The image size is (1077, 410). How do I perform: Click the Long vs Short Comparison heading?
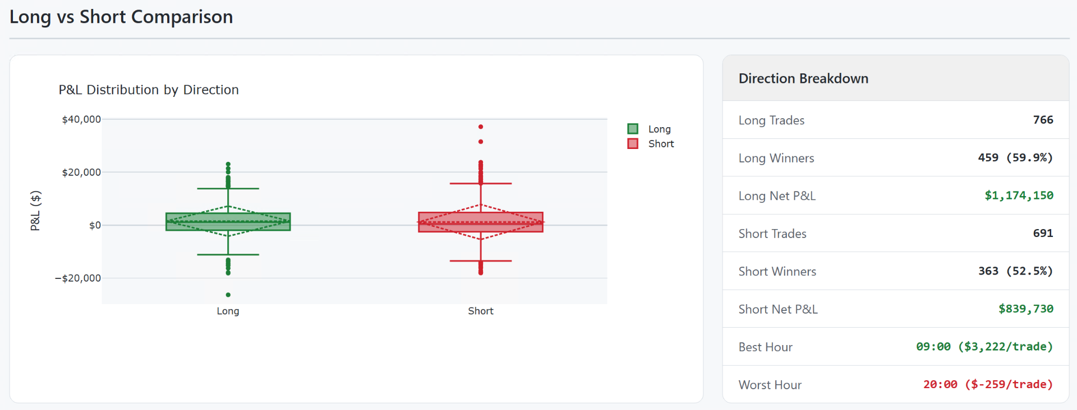[x=121, y=17]
